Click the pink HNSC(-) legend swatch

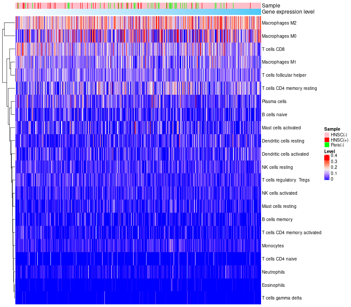(326, 134)
